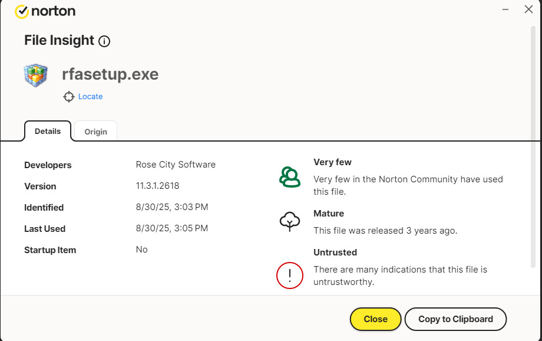542x341 pixels.
Task: Click the Untrusted heading text
Action: pyautogui.click(x=335, y=253)
